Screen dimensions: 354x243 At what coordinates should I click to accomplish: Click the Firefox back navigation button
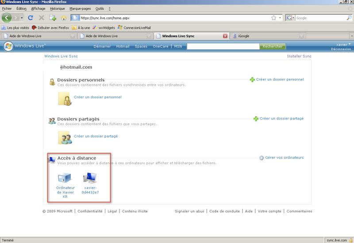click(7, 18)
